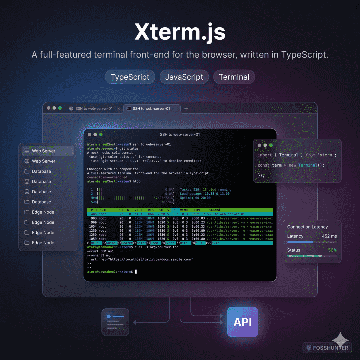
Task: Open a new tab with the plus button
Action: 186,108
